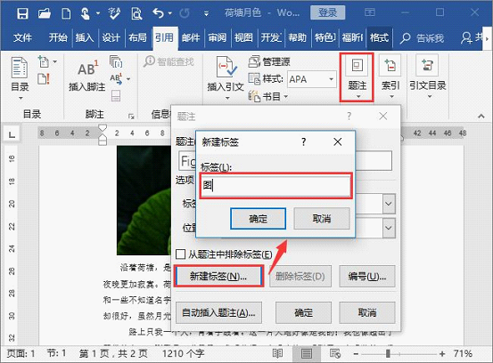493x363 pixels.
Task: Open 管理源 manage sources
Action: pyautogui.click(x=269, y=61)
